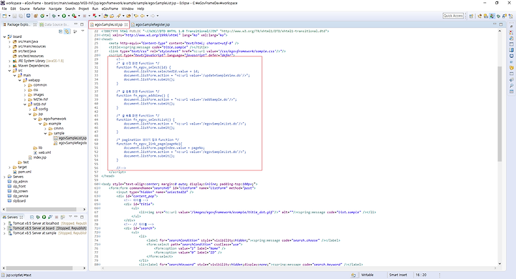Click the Open Perspective icon beside Quick Access
This screenshot has width=516, height=279.
472,16
